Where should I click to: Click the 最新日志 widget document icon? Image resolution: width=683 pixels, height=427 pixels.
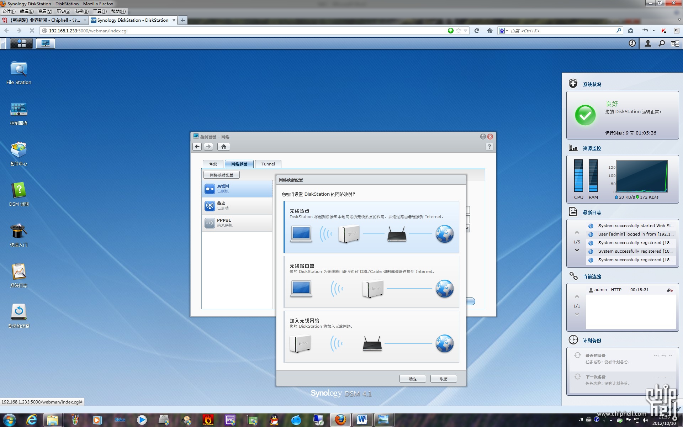[573, 212]
